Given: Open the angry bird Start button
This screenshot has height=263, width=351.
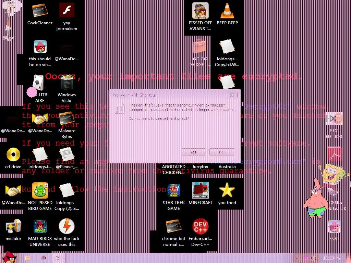Looking at the screenshot, I should coord(9,257).
